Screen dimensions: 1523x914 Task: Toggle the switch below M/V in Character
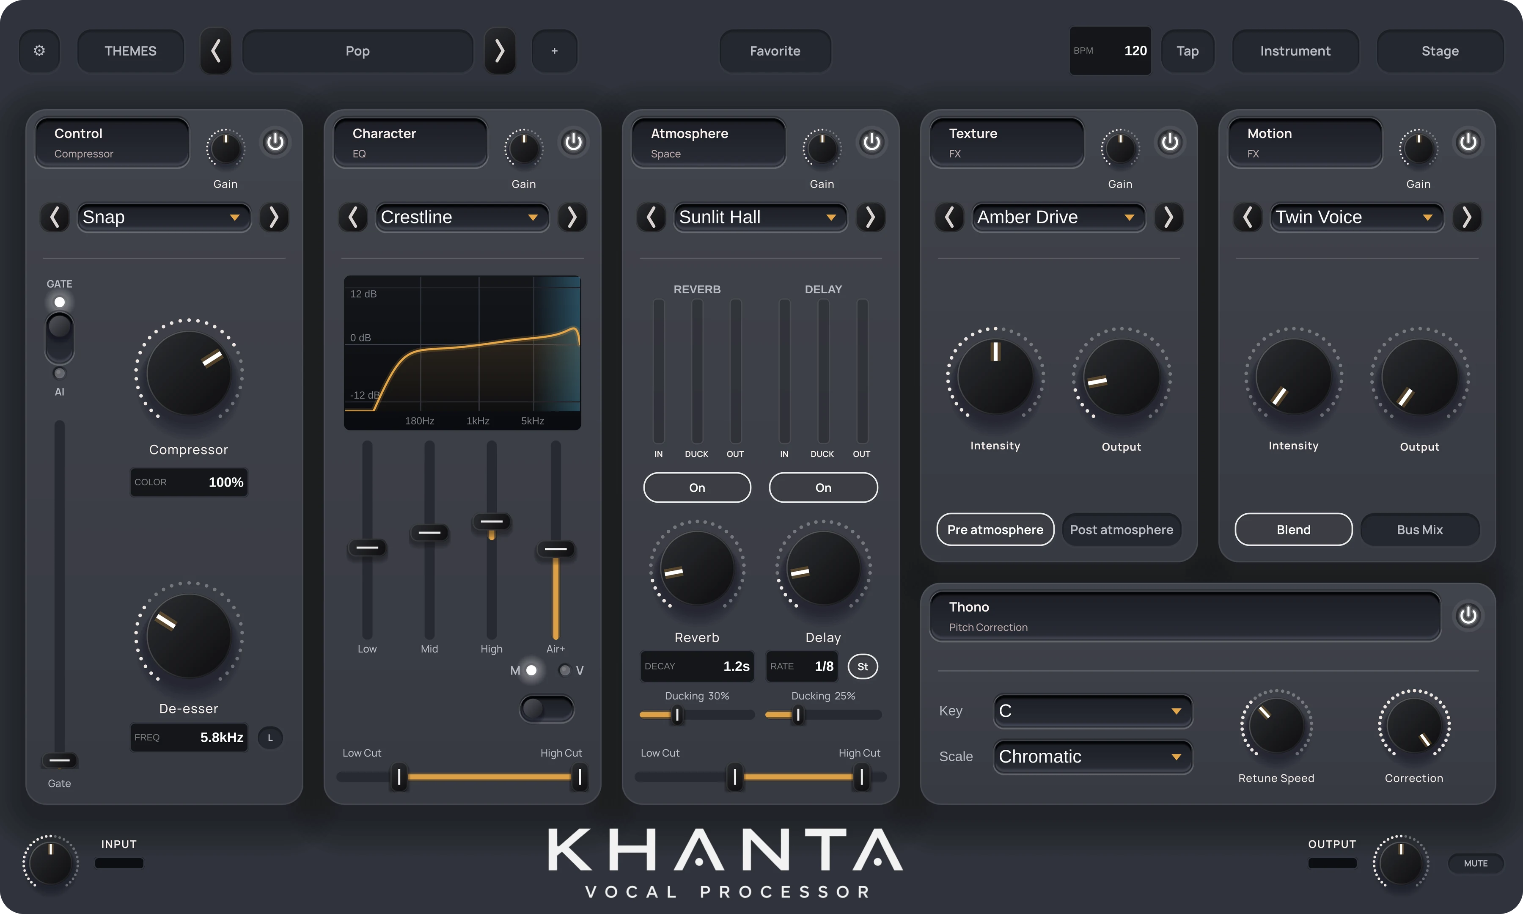[x=547, y=709]
